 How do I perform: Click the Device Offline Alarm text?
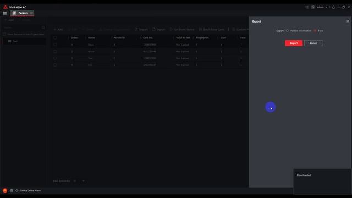coord(30,191)
